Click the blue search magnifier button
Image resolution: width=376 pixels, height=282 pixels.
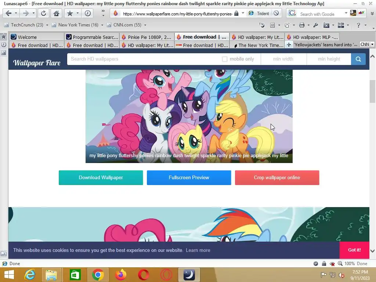[358, 59]
